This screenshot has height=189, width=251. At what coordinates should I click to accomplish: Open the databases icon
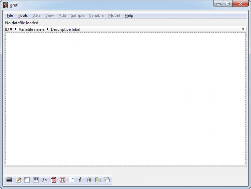89,180
